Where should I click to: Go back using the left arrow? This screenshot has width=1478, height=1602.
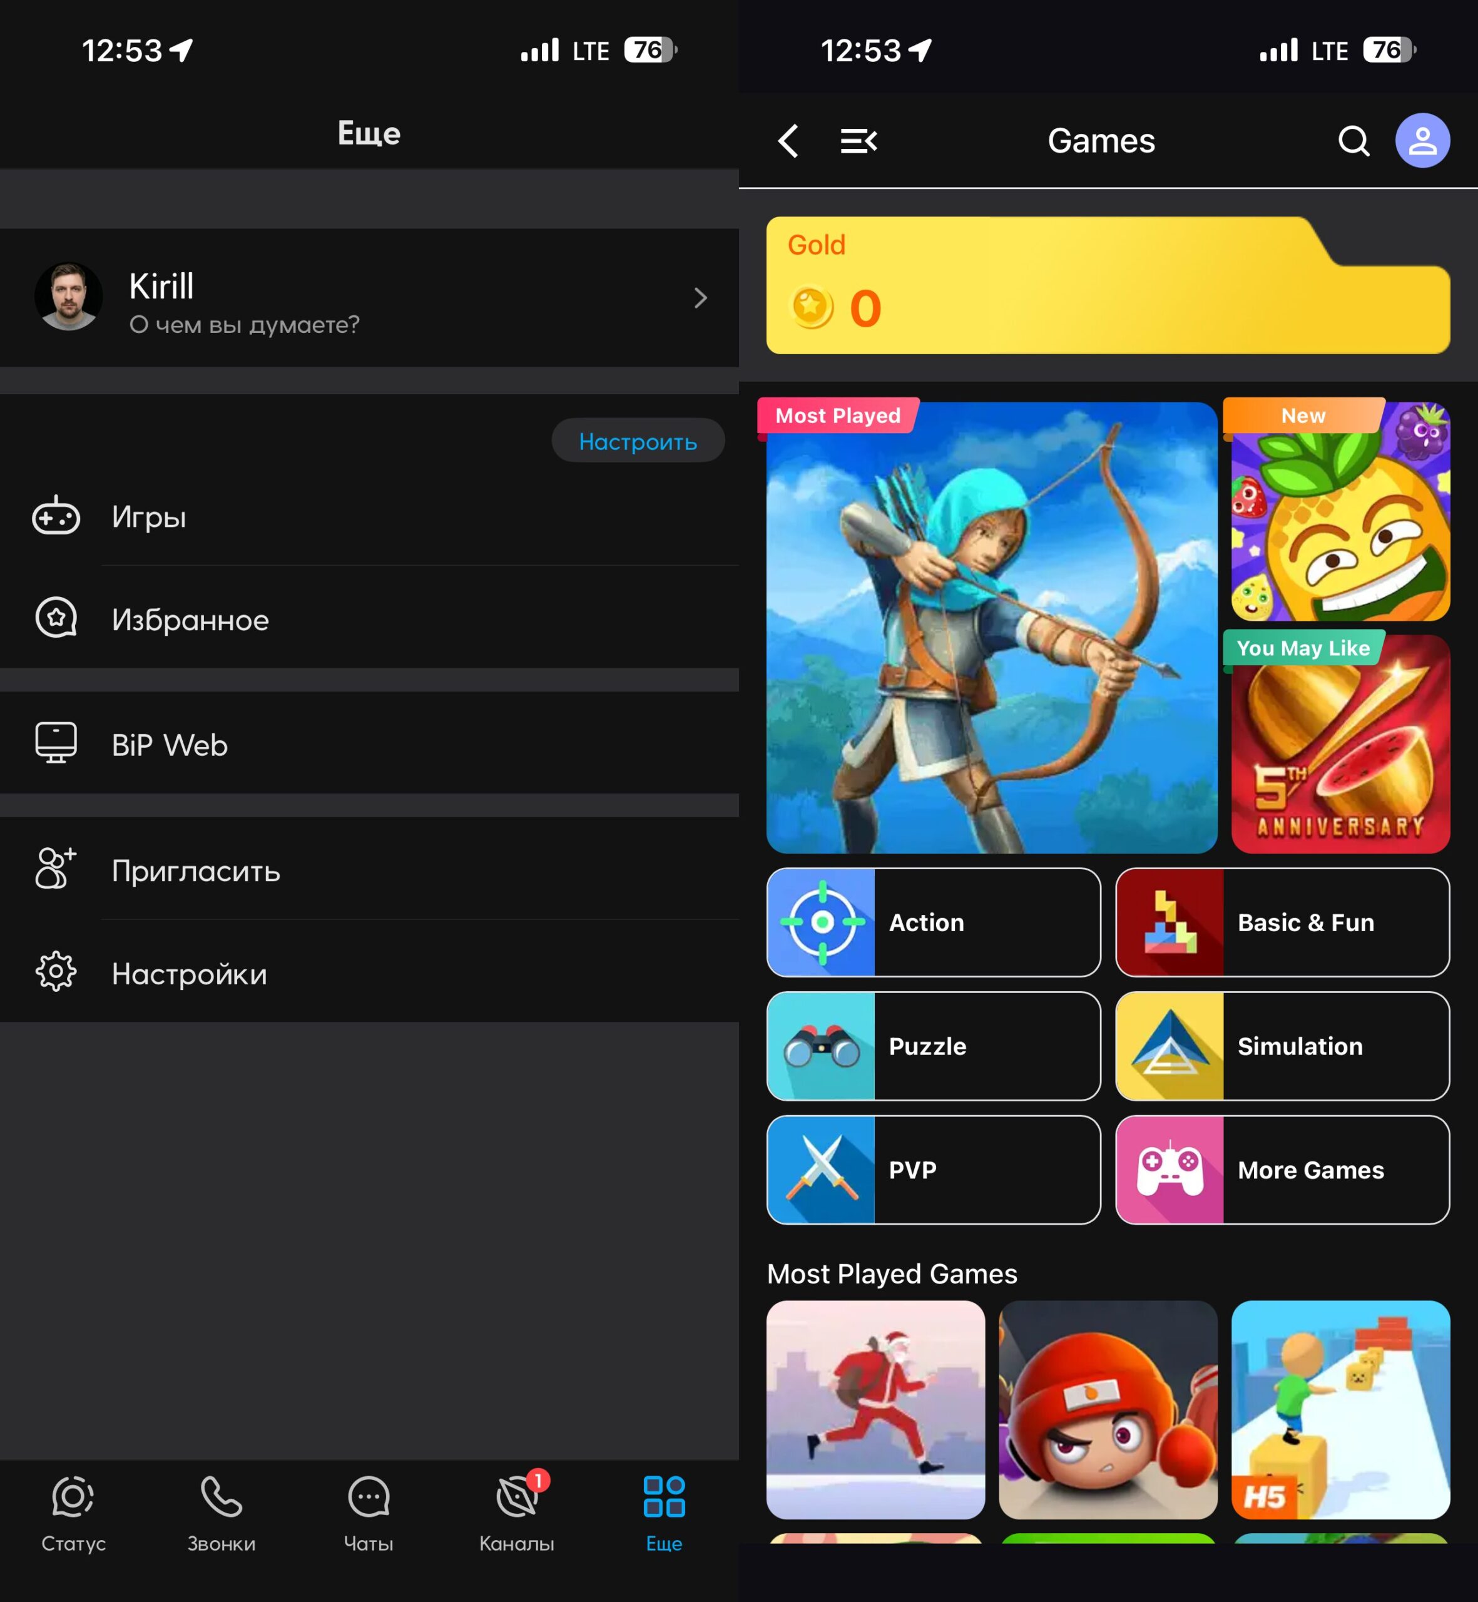pos(788,141)
